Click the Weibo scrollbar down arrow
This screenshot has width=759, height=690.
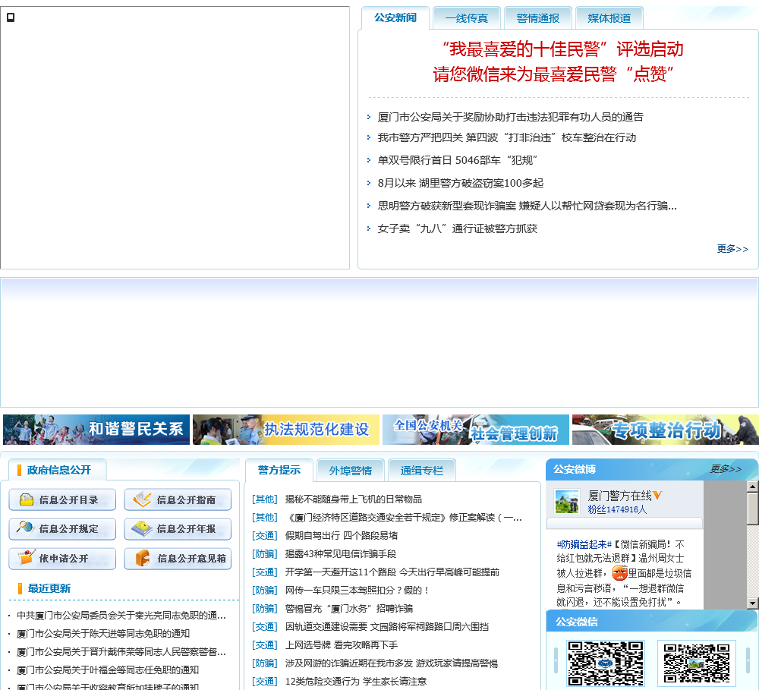point(752,603)
